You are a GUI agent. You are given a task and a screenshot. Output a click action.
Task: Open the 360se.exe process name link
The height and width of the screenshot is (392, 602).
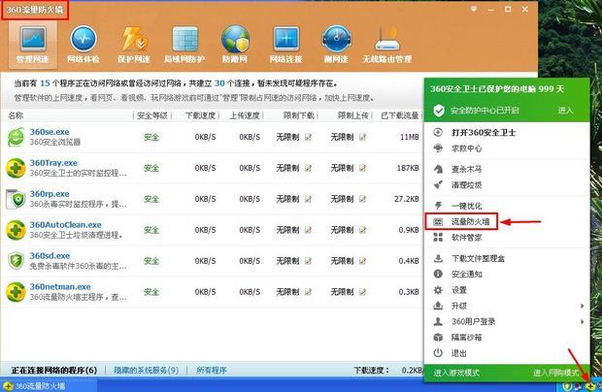tap(50, 132)
